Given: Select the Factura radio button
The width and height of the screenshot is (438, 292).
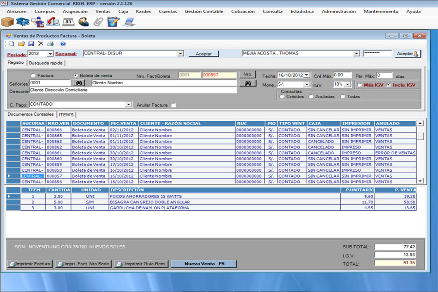Looking at the screenshot, I should 33,75.
